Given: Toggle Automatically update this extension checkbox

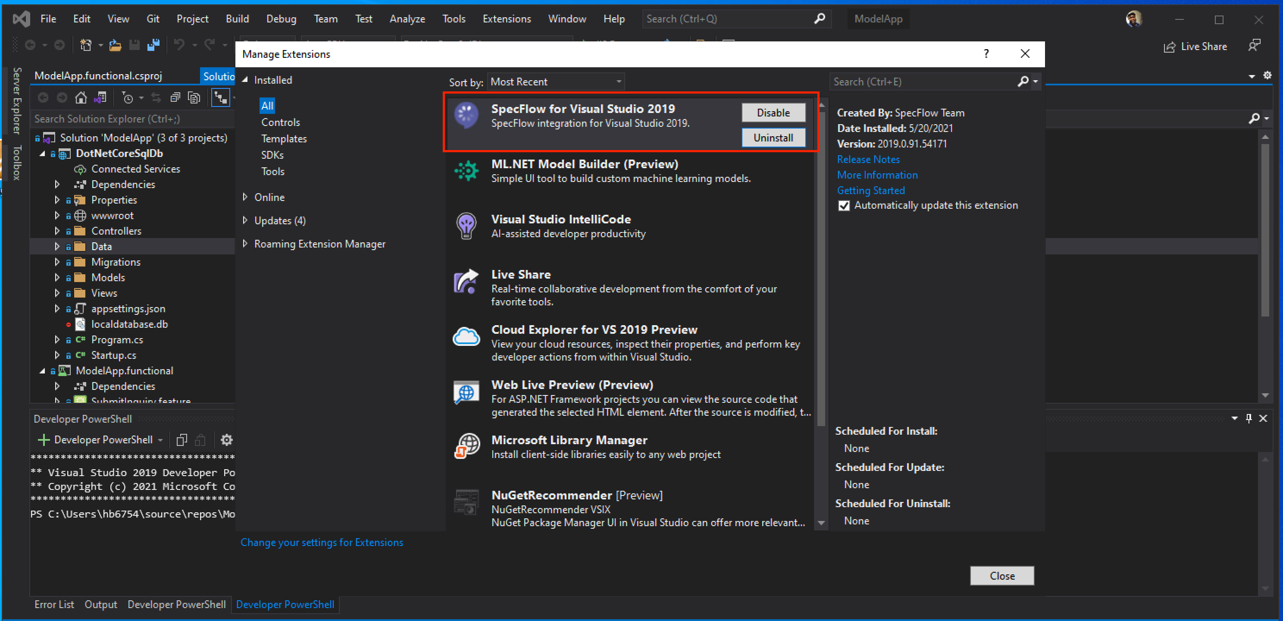Looking at the screenshot, I should tap(844, 205).
